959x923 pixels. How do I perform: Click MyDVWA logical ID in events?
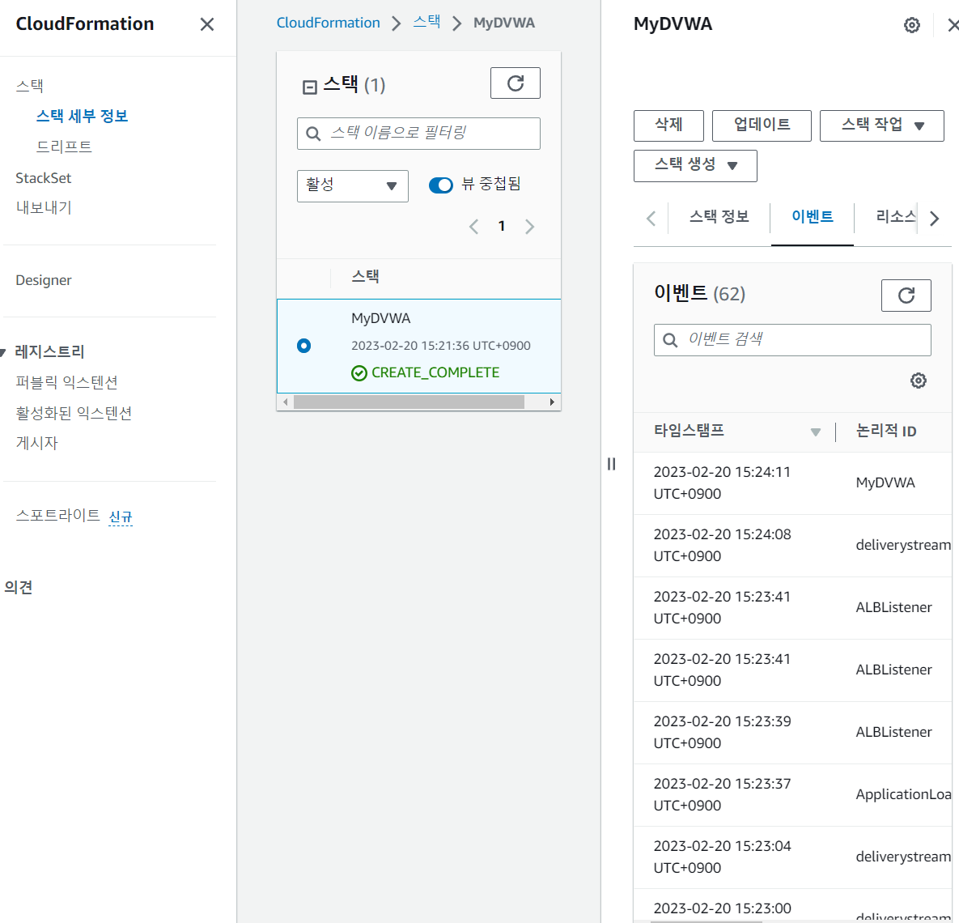[885, 483]
